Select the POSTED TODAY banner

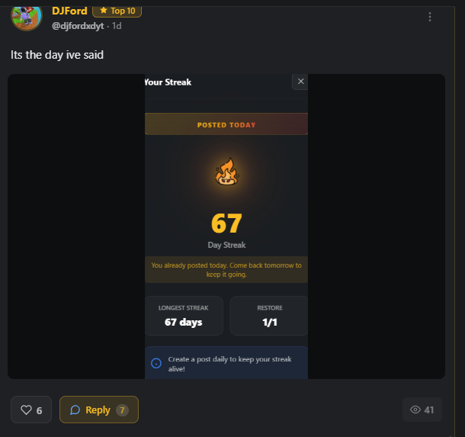(x=226, y=124)
